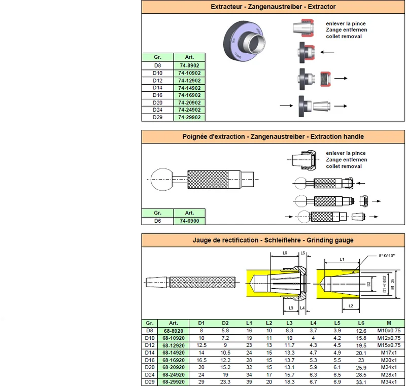The width and height of the screenshot is (406, 386).
Task: Click the Grinding gauge section title
Action: pos(273,240)
